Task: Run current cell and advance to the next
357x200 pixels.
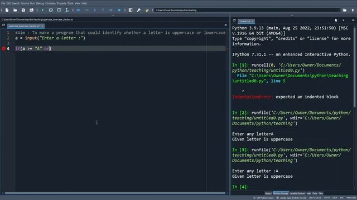Action: click(x=59, y=10)
